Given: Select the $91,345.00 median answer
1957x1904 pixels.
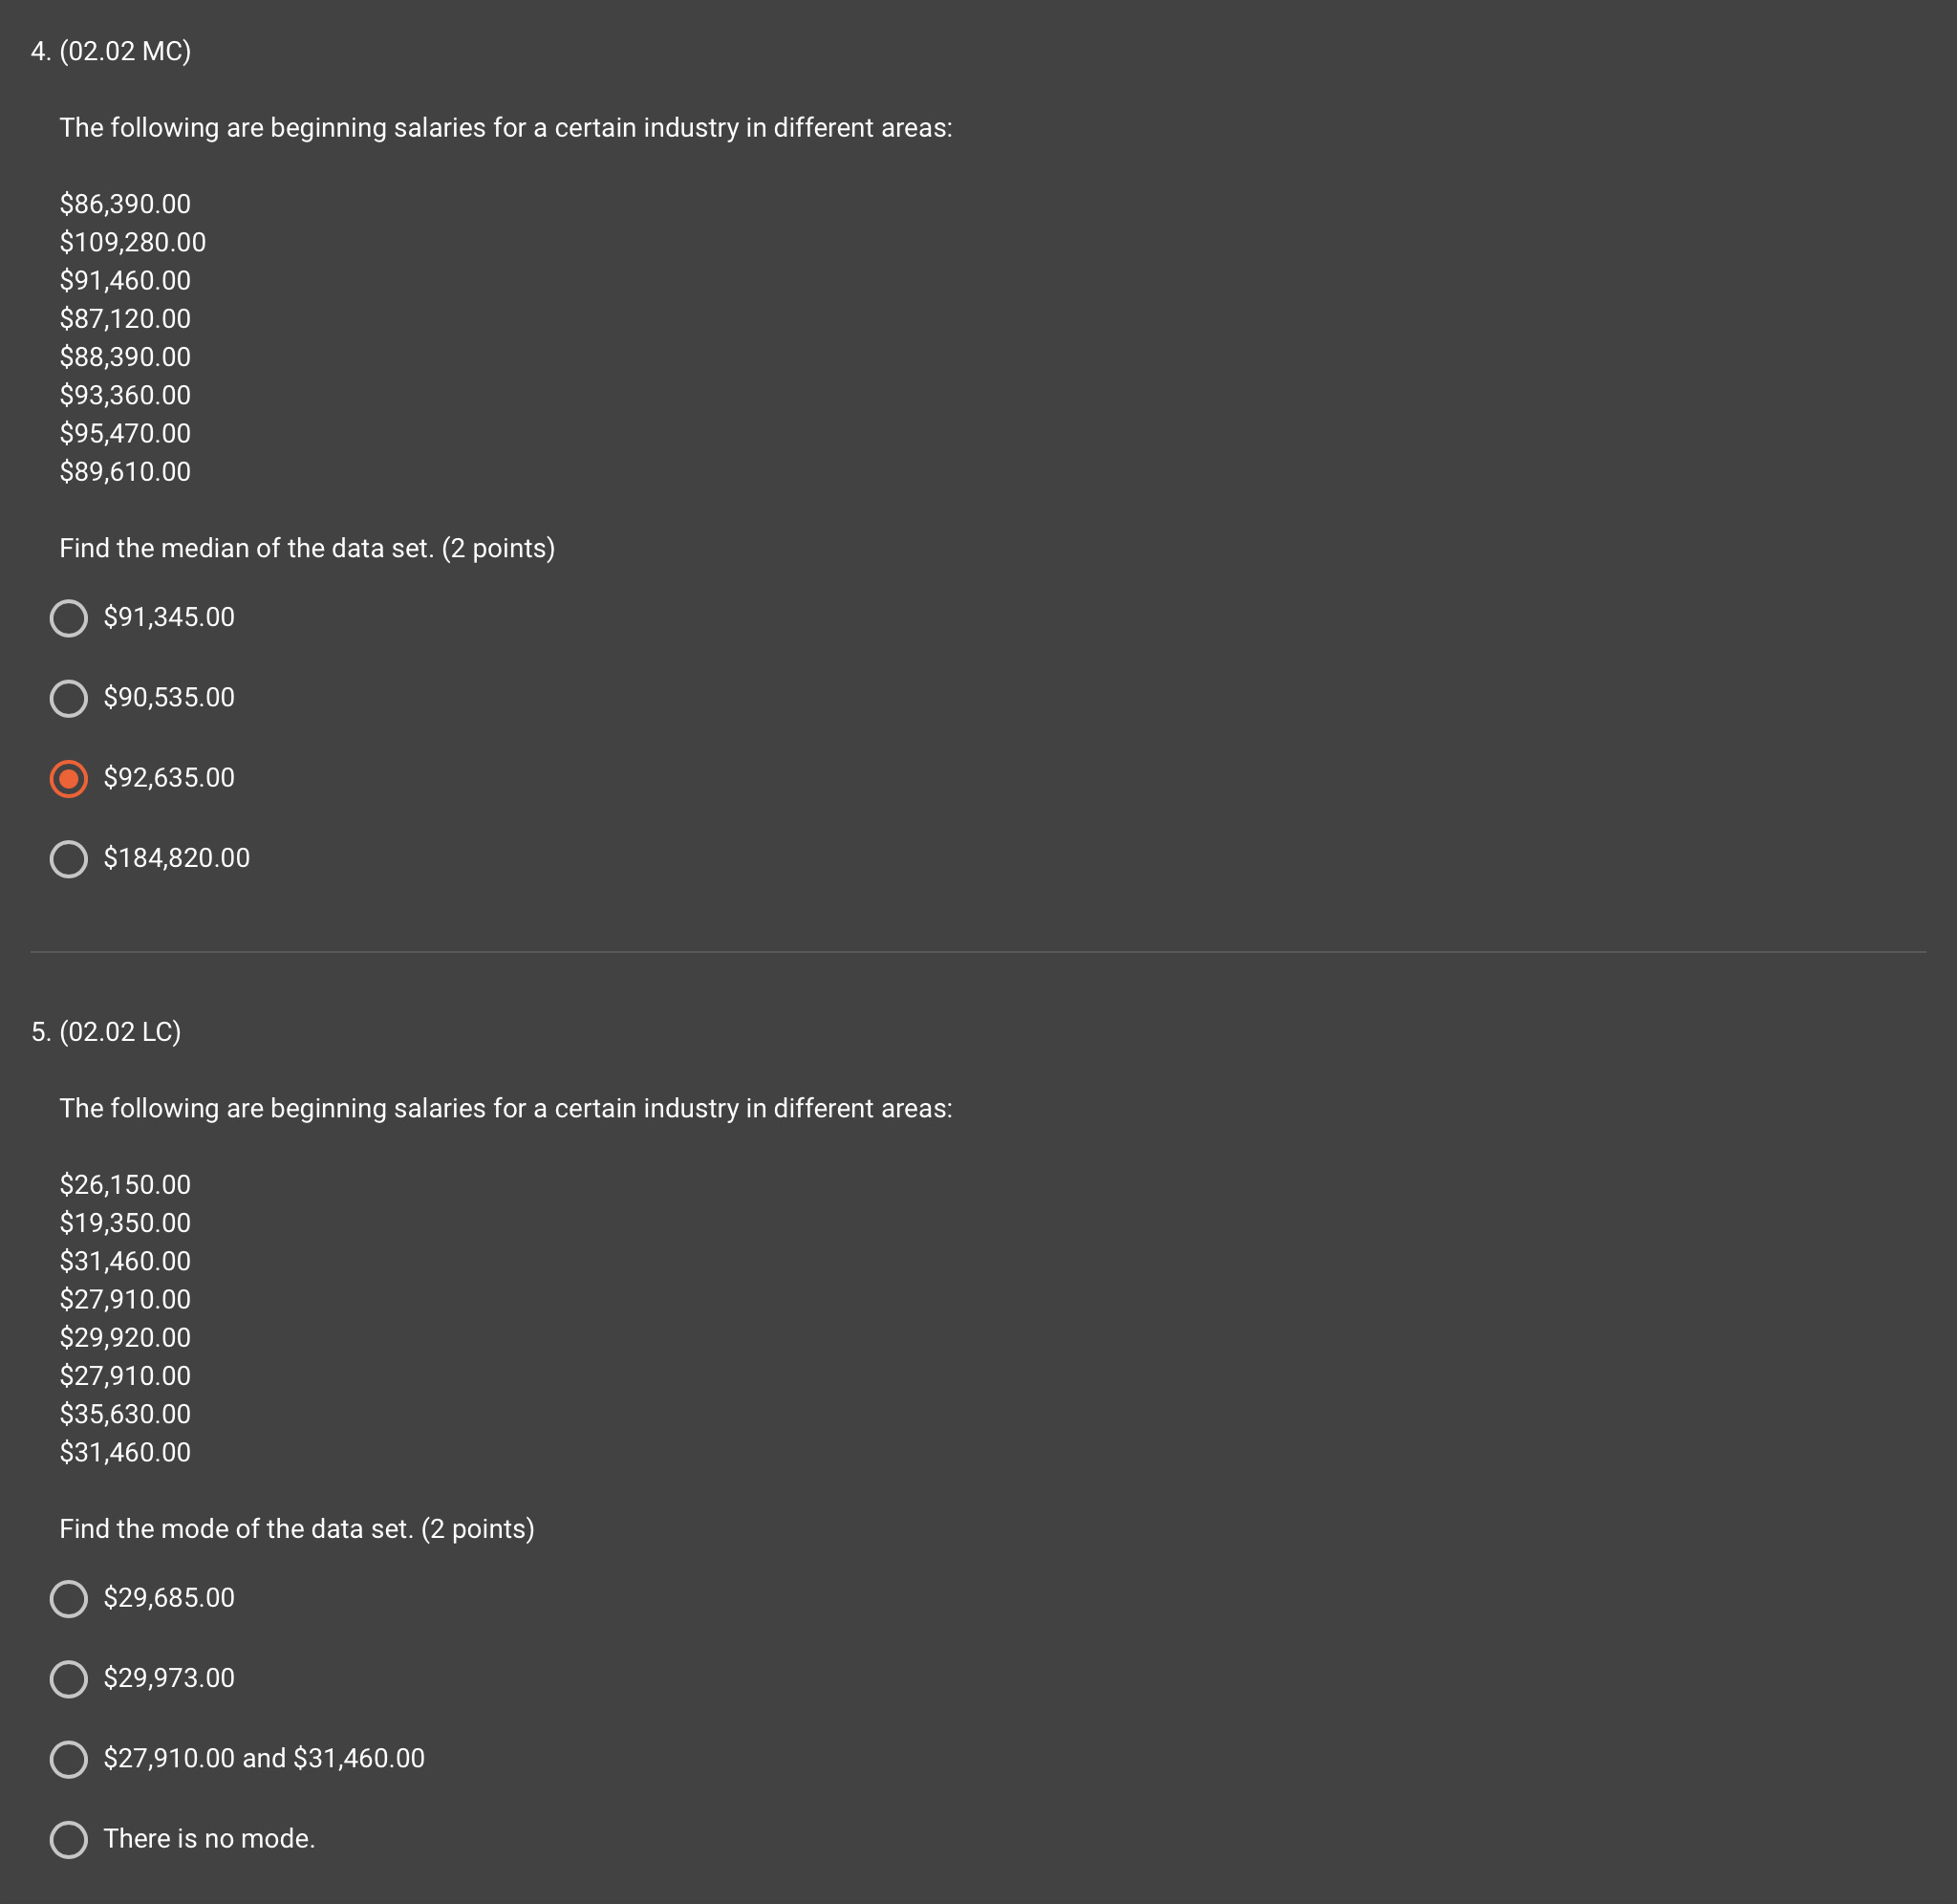Looking at the screenshot, I should (x=68, y=618).
